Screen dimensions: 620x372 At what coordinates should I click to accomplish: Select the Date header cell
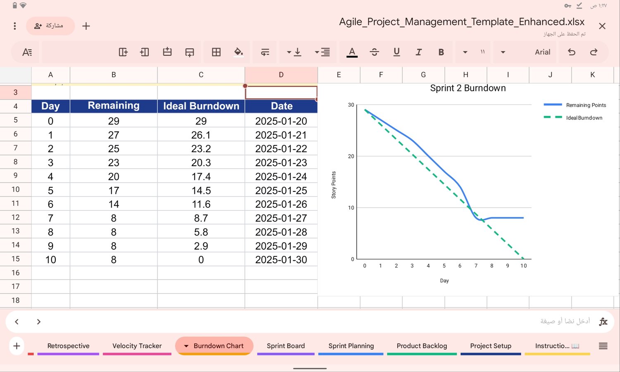coord(281,106)
